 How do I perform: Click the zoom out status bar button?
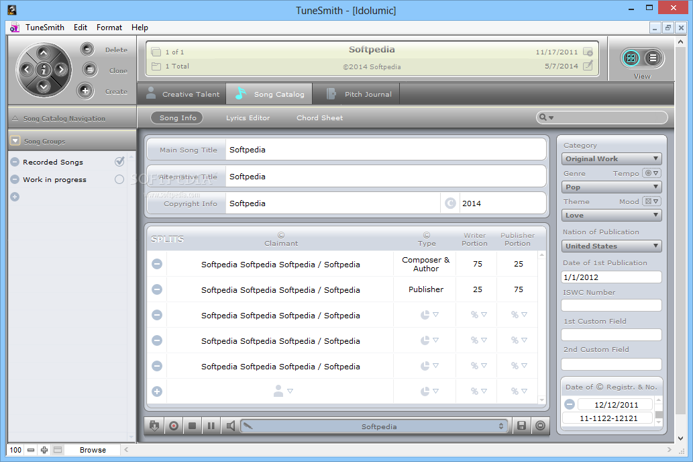[x=30, y=450]
